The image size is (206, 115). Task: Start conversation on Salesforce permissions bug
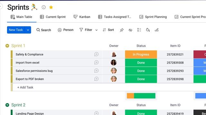pos(97,71)
